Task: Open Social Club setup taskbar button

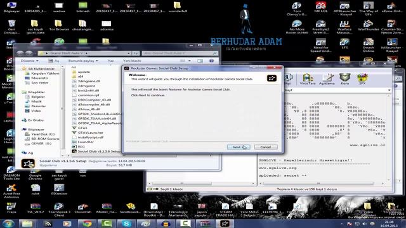Action: pos(225,224)
